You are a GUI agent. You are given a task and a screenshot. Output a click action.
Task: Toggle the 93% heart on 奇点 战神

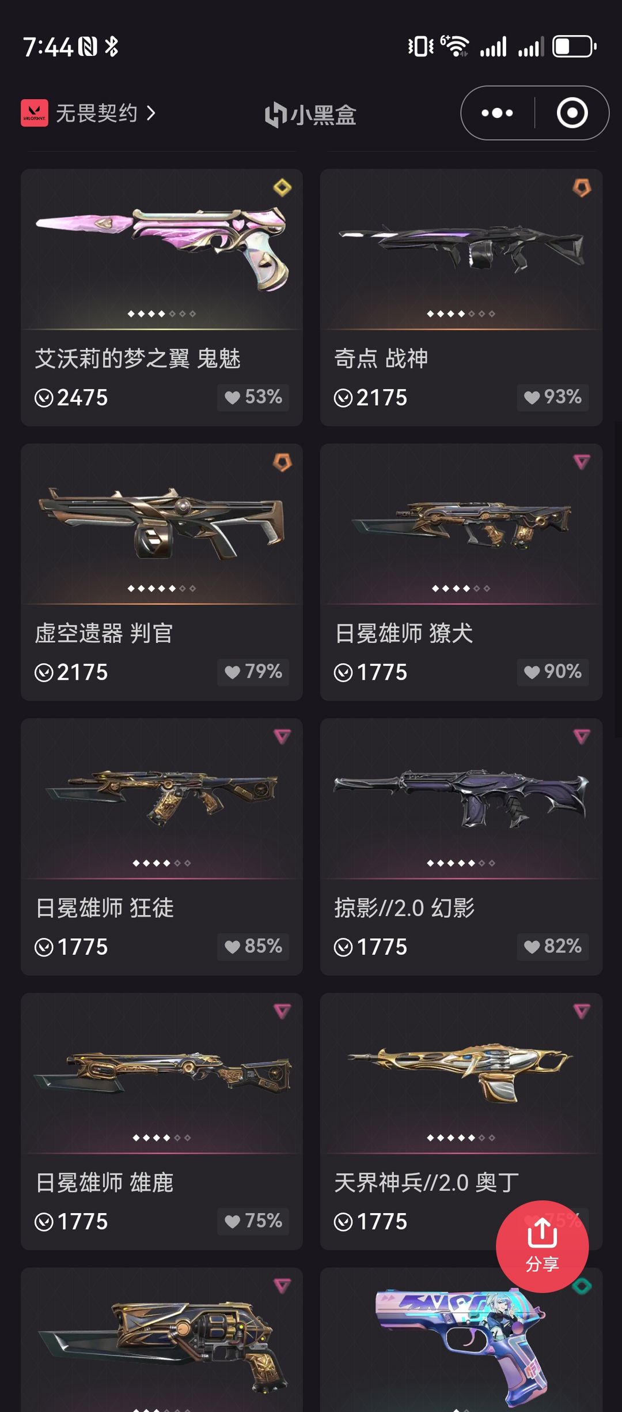[x=552, y=397]
